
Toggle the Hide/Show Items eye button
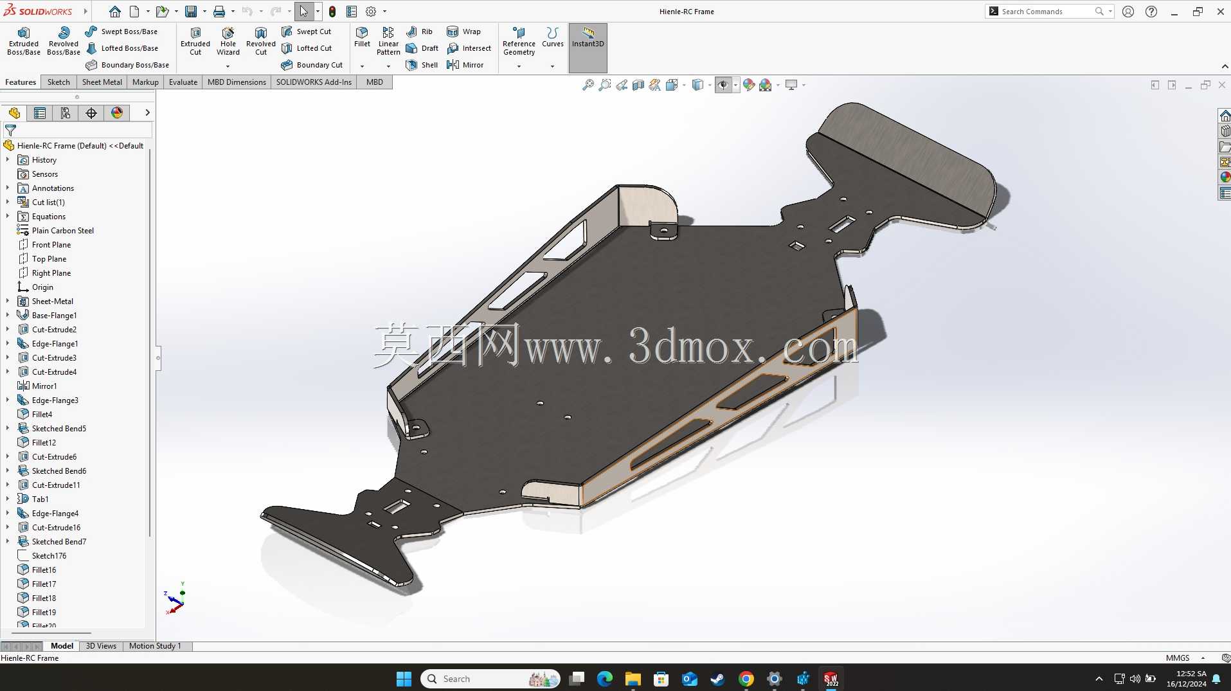coord(723,85)
